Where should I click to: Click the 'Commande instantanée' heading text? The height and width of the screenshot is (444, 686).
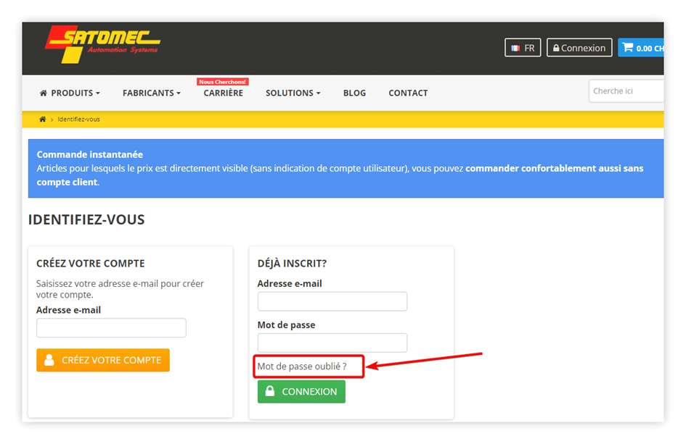coord(90,154)
